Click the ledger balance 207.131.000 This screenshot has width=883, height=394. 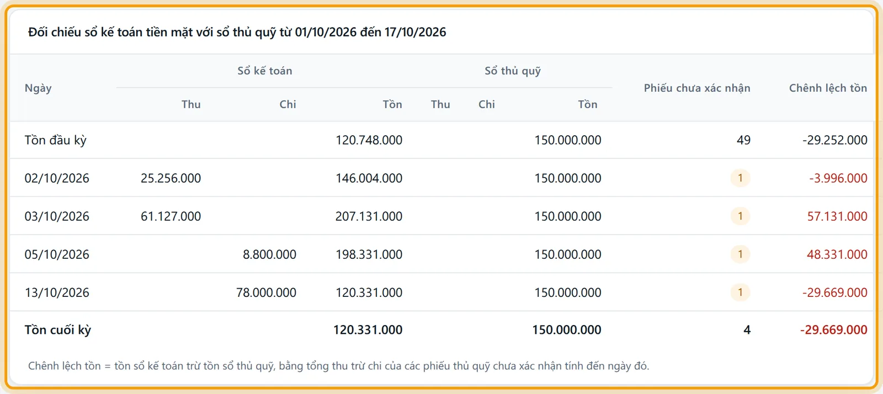tap(369, 216)
